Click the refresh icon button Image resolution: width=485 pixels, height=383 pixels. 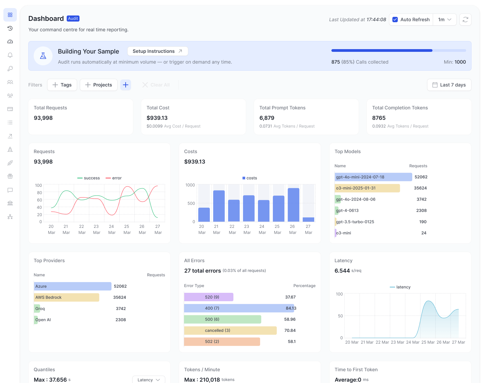pos(465,20)
